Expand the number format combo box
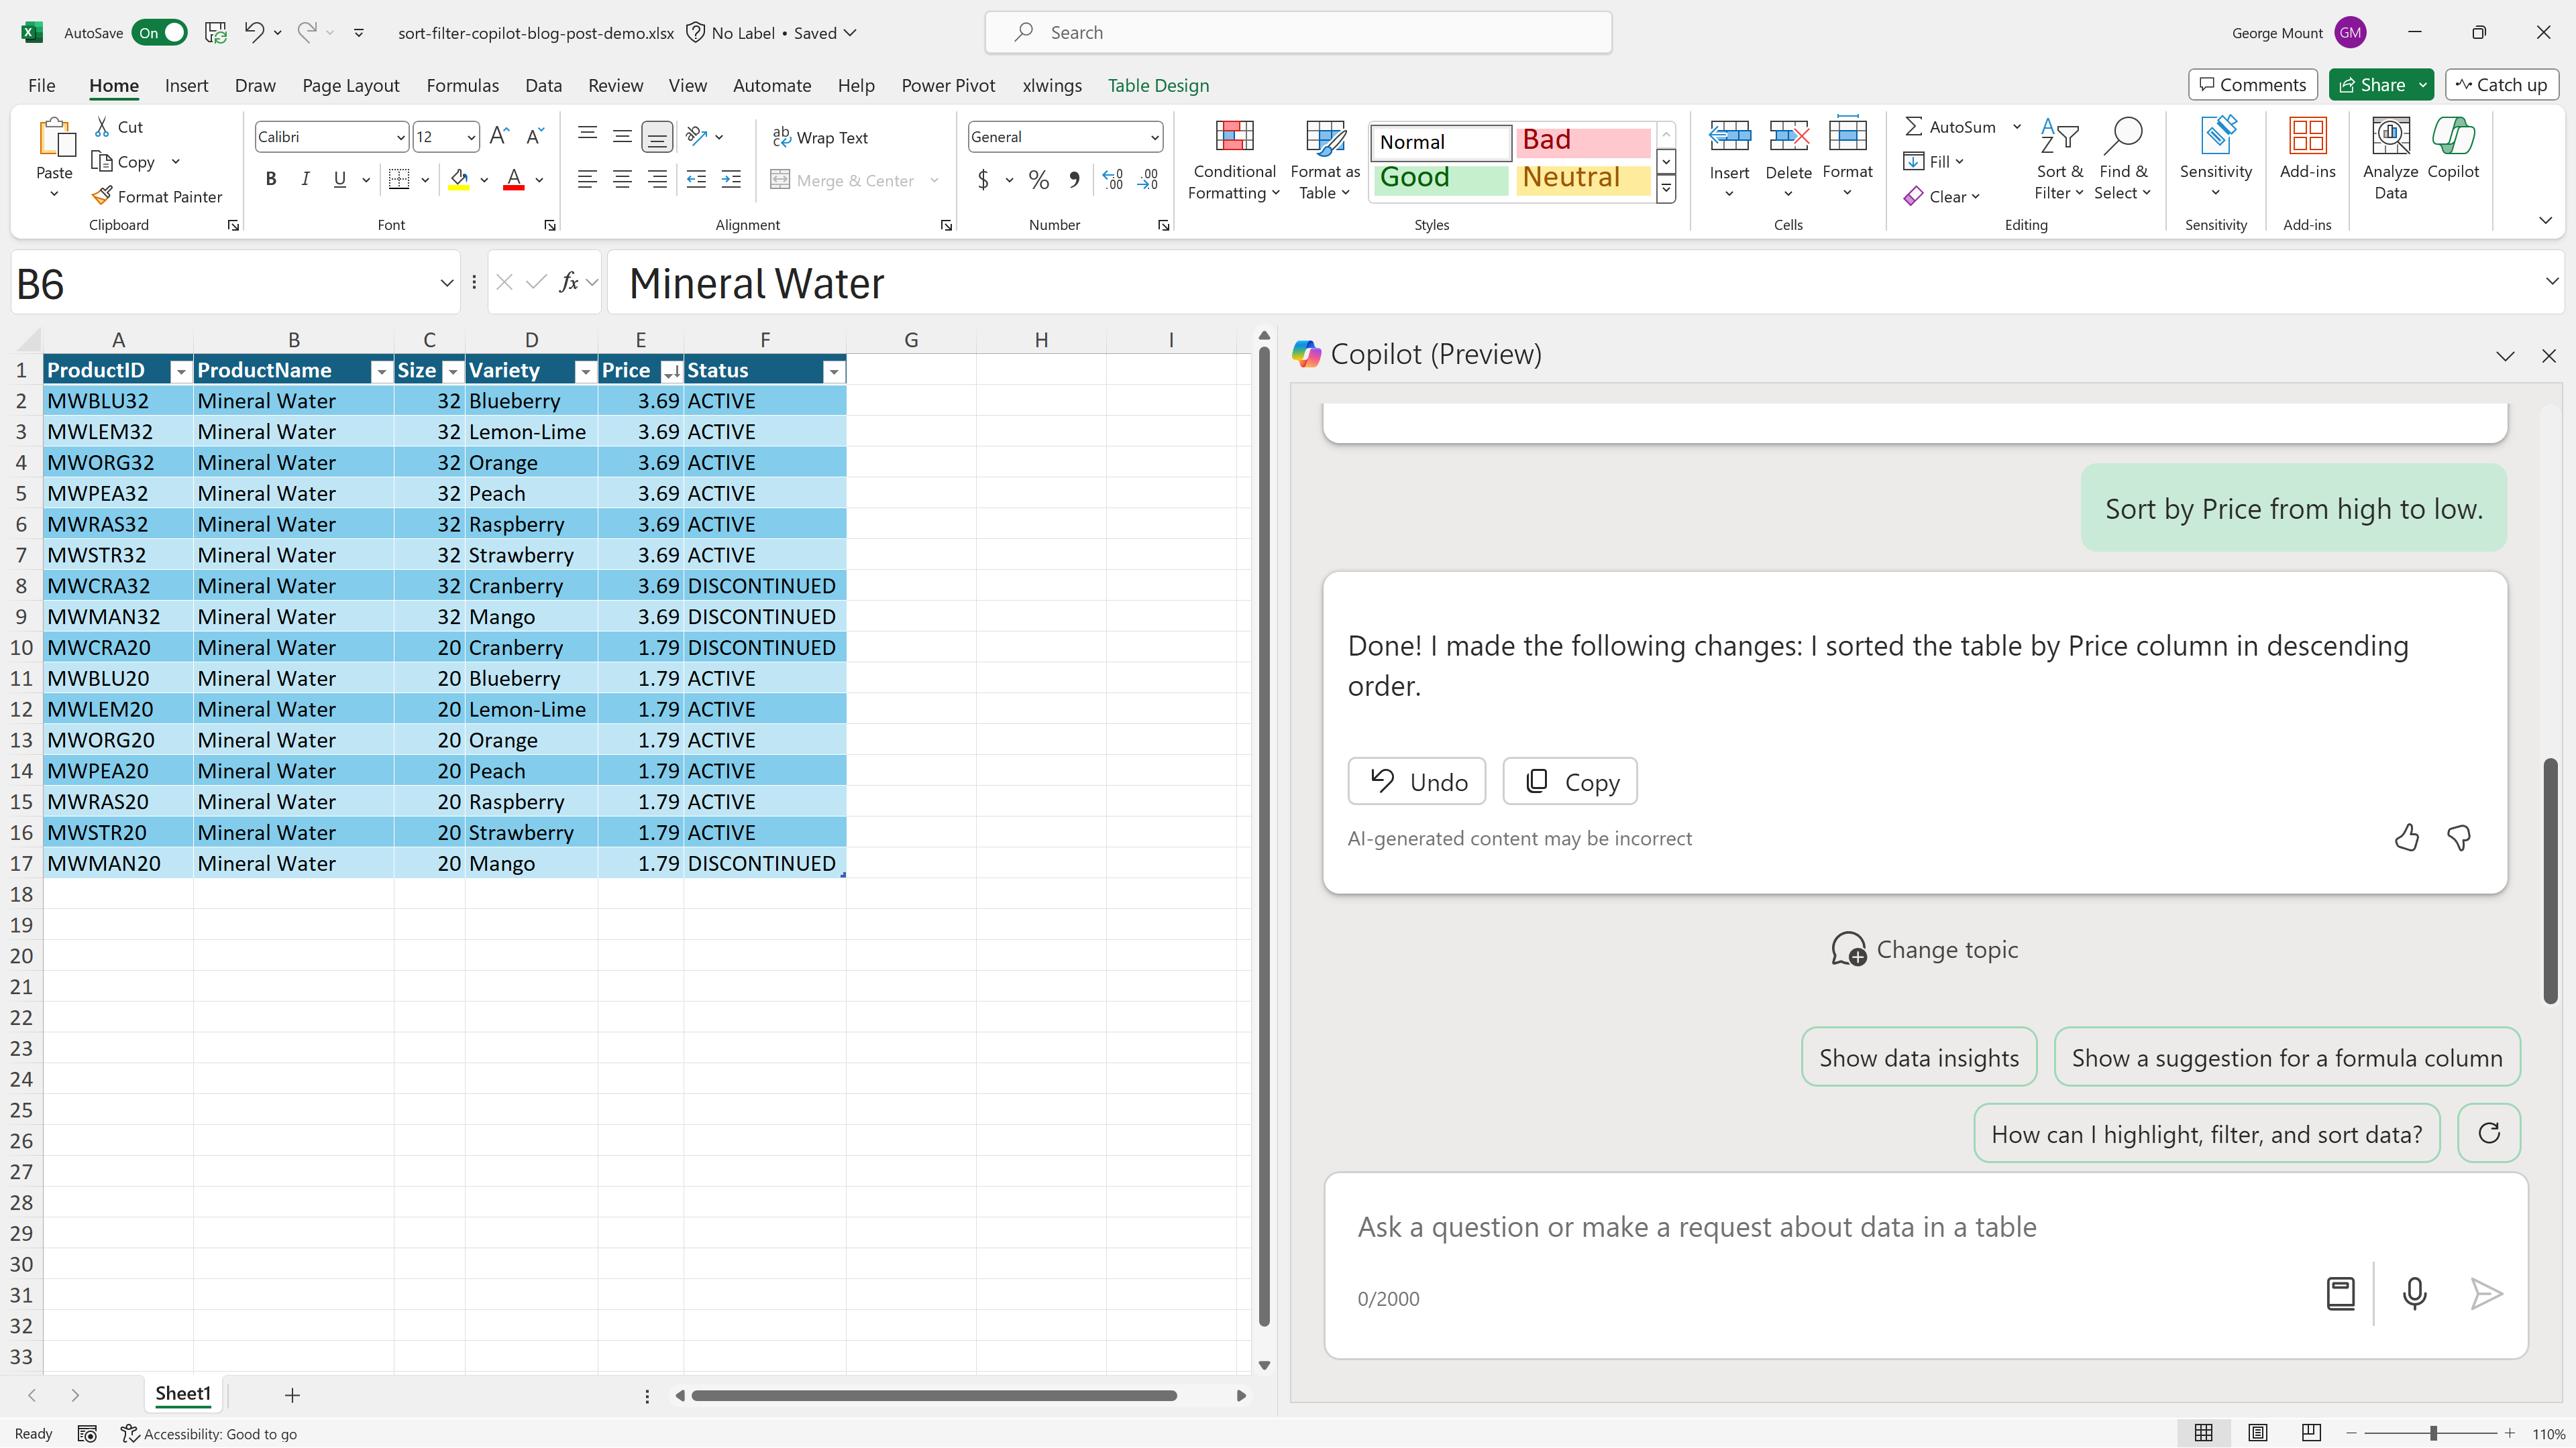Viewport: 2576px width, 1448px height. click(1154, 137)
